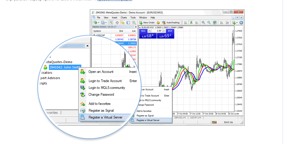Click the New Chart toolbar icon

(95, 23)
